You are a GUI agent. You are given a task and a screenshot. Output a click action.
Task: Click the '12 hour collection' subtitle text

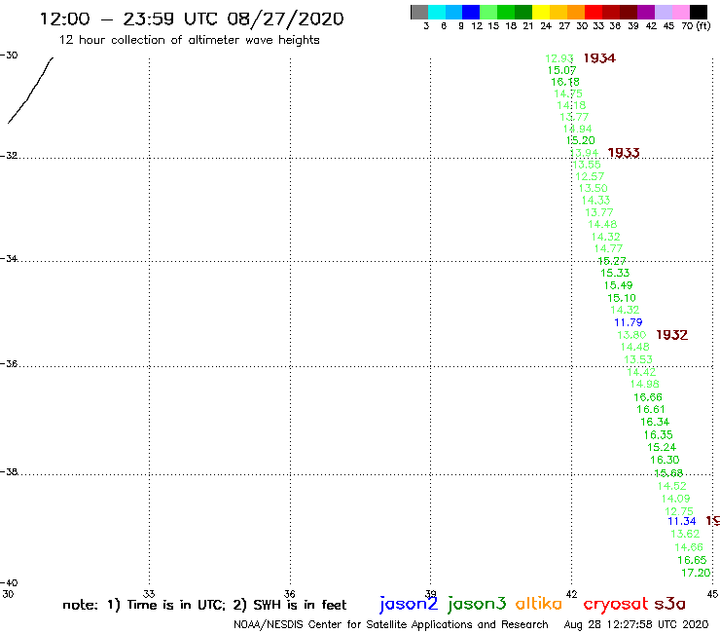tap(189, 40)
